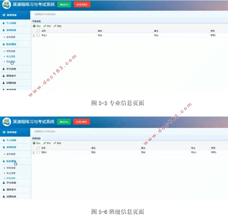
Task: Click 描述 cell '专业' in the 专业1 row
Action: tap(100, 35)
